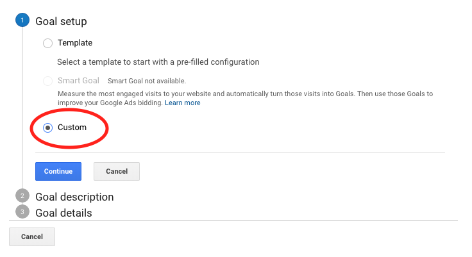Select the Template radio button
472x257 pixels.
[47, 44]
